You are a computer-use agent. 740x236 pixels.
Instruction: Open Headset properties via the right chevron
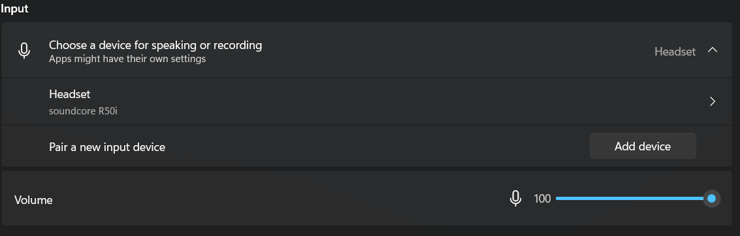tap(713, 101)
